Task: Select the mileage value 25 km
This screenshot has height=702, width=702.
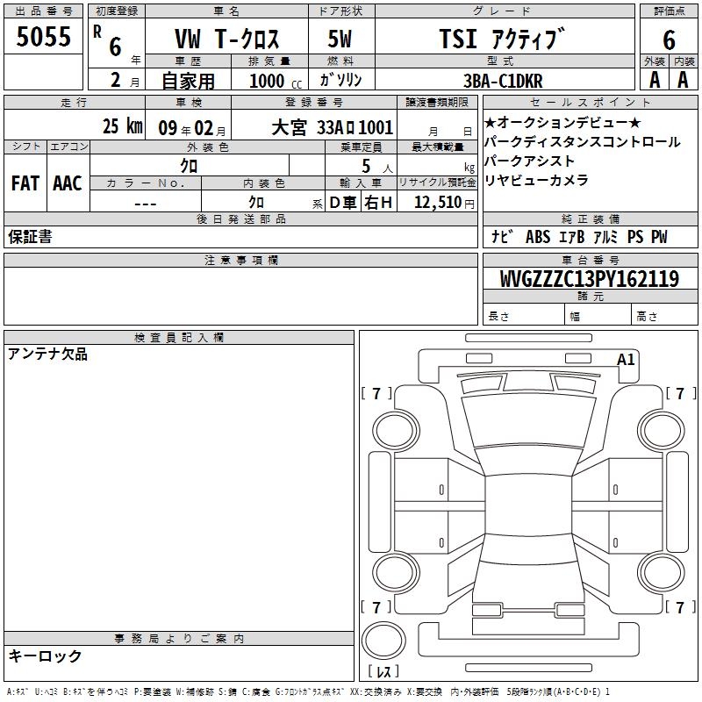Action: (121, 126)
